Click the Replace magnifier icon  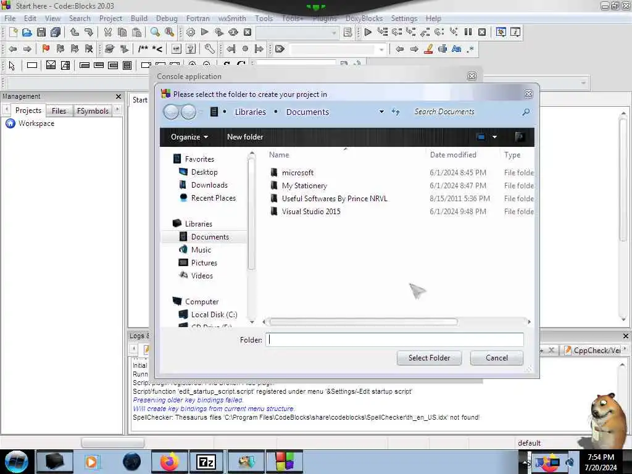point(170,32)
